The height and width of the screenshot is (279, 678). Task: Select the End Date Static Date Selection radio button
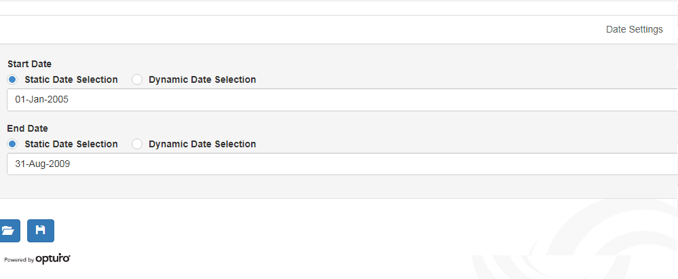12,144
